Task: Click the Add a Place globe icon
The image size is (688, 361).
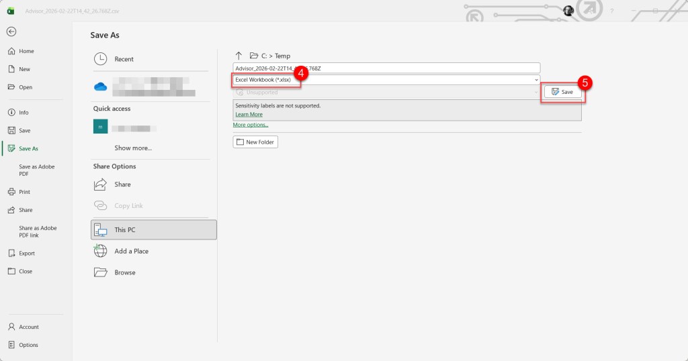Action: [100, 251]
